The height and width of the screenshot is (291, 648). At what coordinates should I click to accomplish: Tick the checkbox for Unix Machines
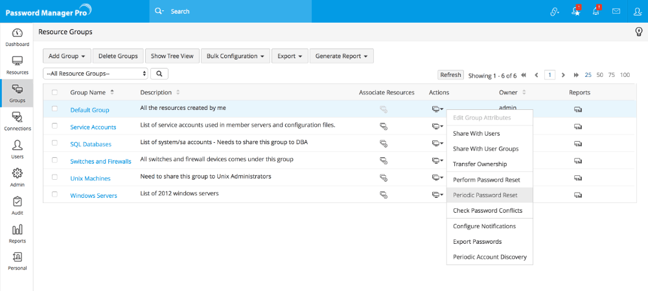pyautogui.click(x=54, y=177)
